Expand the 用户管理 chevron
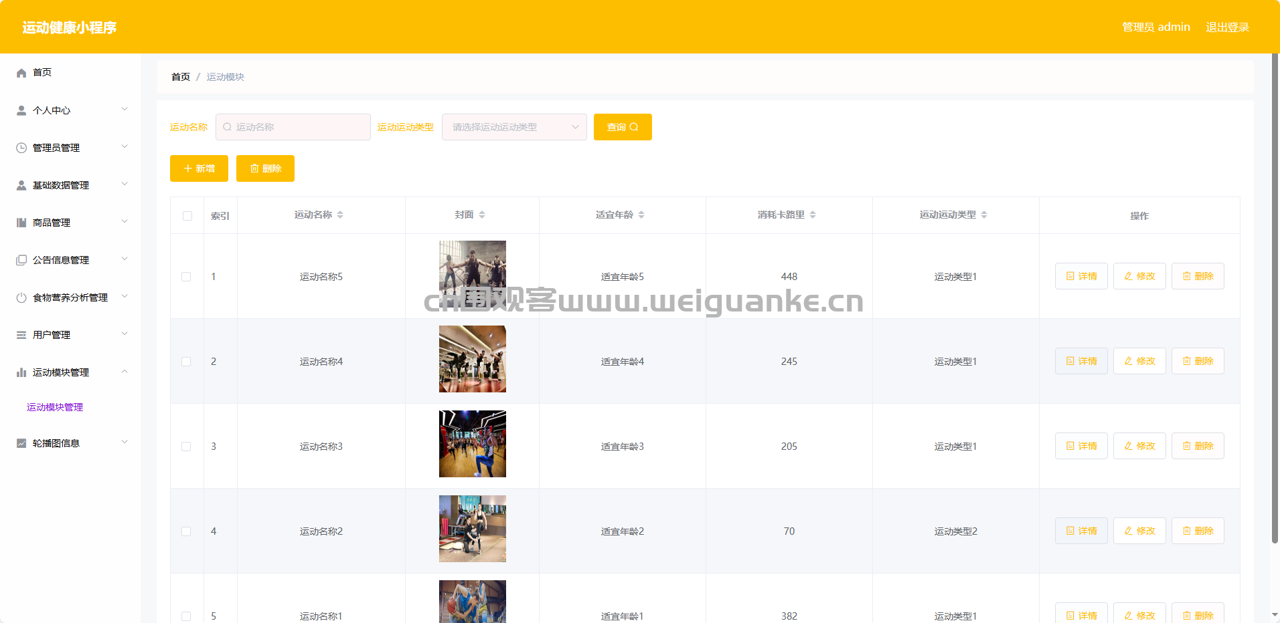1280x623 pixels. tap(125, 334)
